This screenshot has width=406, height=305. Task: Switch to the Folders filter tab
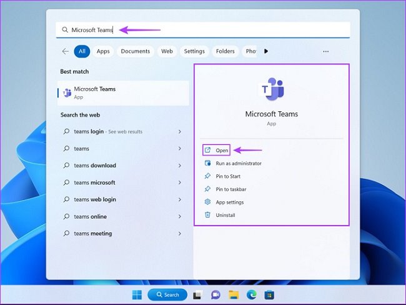(x=225, y=51)
